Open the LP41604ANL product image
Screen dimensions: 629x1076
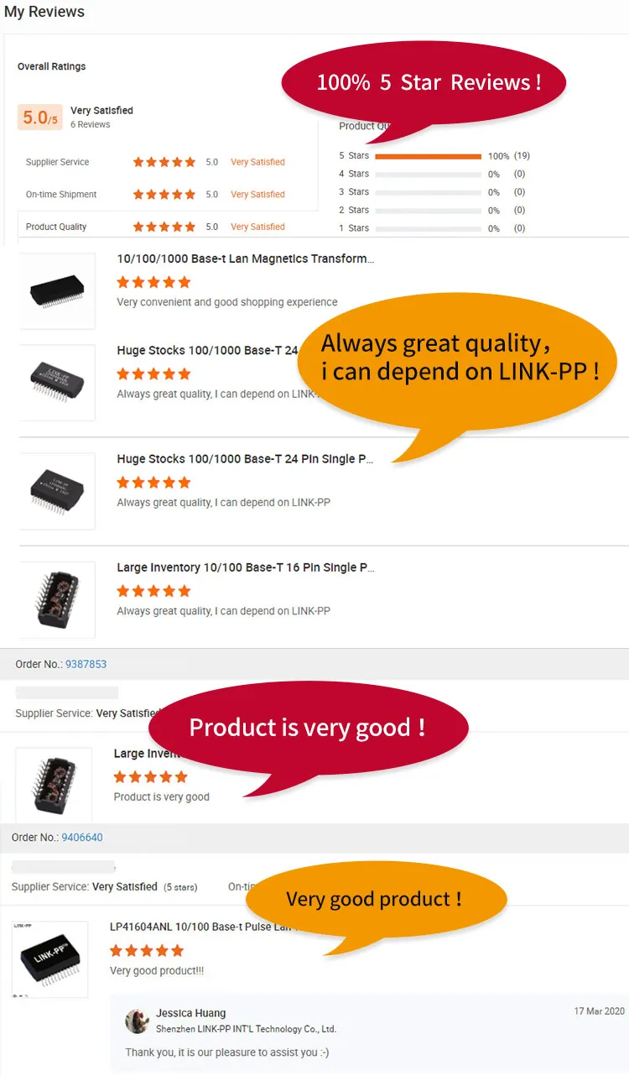(x=49, y=959)
